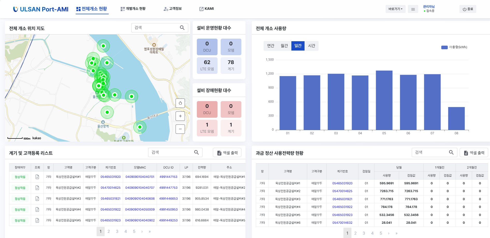Screen dimensions: 490x238
Task: Jump to last meter list page
Action: point(150,232)
